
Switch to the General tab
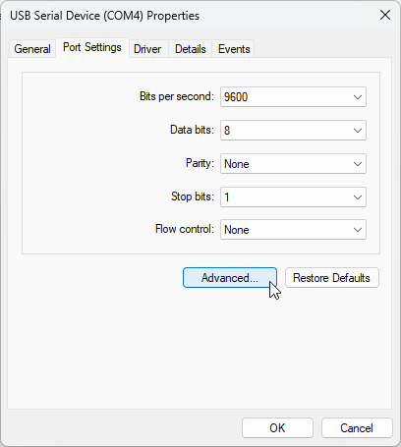pyautogui.click(x=32, y=49)
